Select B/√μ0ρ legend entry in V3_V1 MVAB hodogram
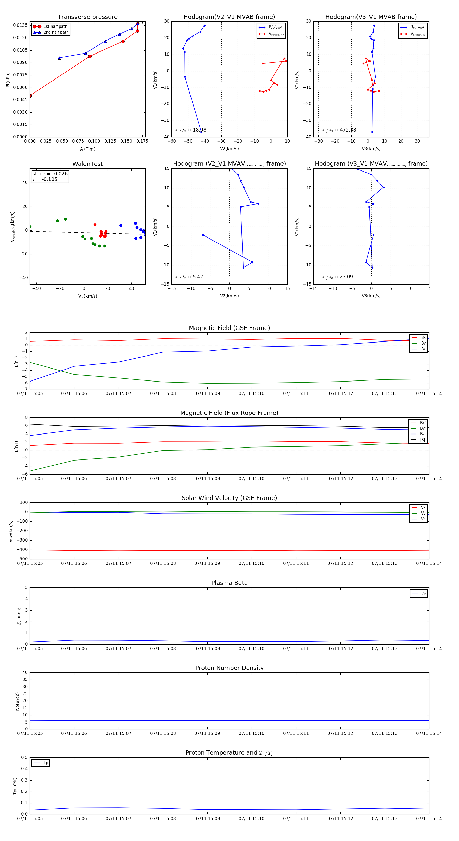Viewport: 459px width, 841px height. [413, 27]
